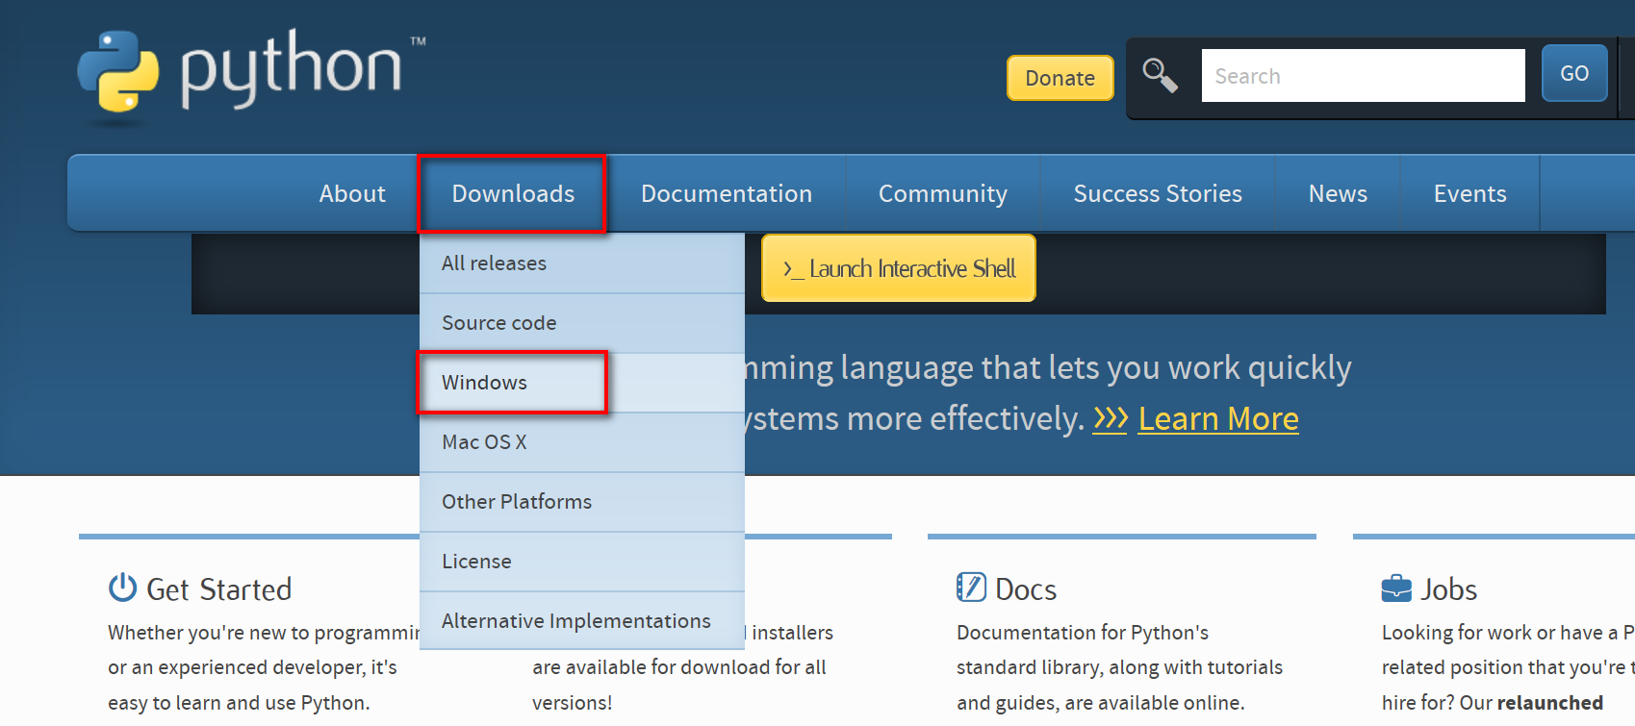The height and width of the screenshot is (726, 1635).
Task: Open the Events menu
Action: [1469, 193]
